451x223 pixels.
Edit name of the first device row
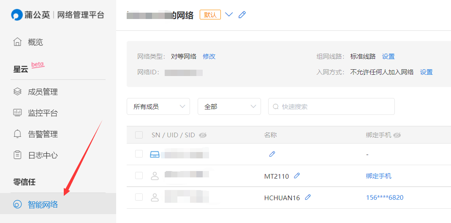coord(272,154)
